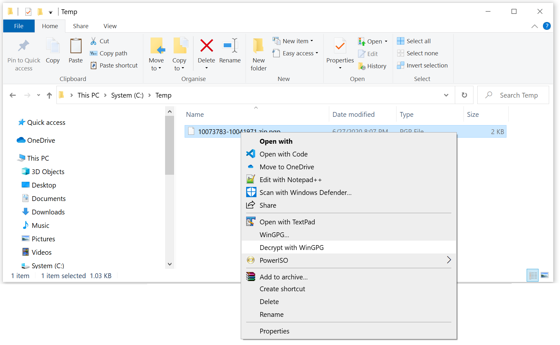Click the Rename icon in ribbon
The height and width of the screenshot is (345, 560).
(x=230, y=46)
